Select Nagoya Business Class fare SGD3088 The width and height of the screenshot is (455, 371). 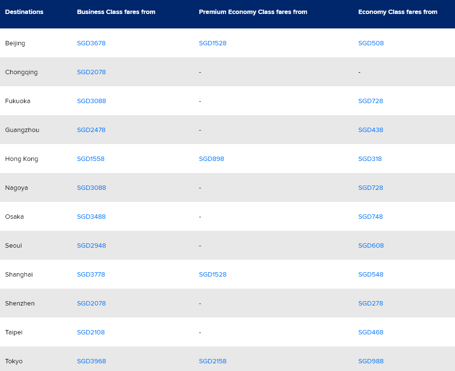91,188
